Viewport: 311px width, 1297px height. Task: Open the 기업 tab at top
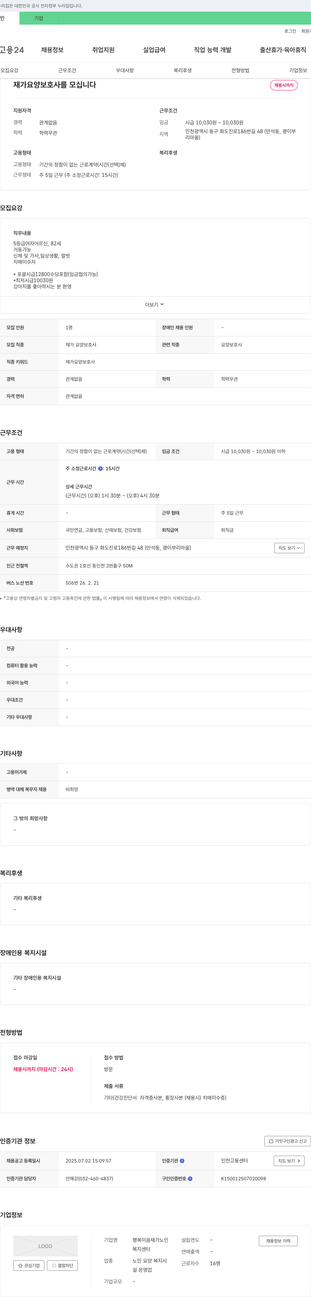[x=39, y=18]
